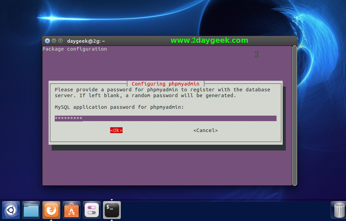Minimize the terminal window
Screen dimensions: 346x221
[x=54, y=41]
